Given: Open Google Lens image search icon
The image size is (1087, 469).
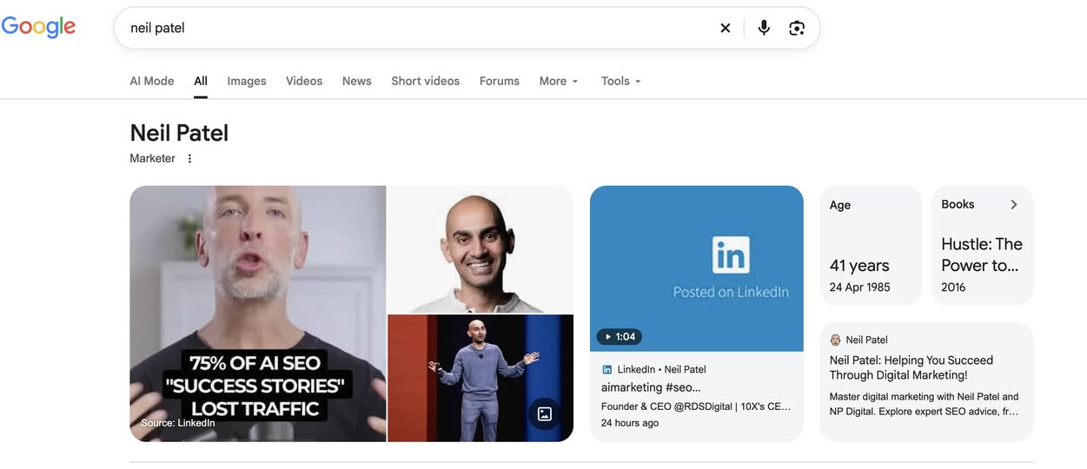Looking at the screenshot, I should pos(797,28).
